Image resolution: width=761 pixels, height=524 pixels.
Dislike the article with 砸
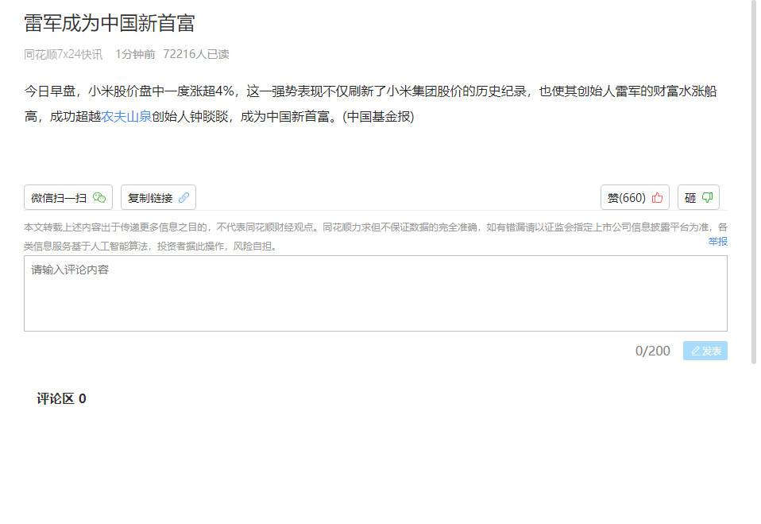point(698,197)
